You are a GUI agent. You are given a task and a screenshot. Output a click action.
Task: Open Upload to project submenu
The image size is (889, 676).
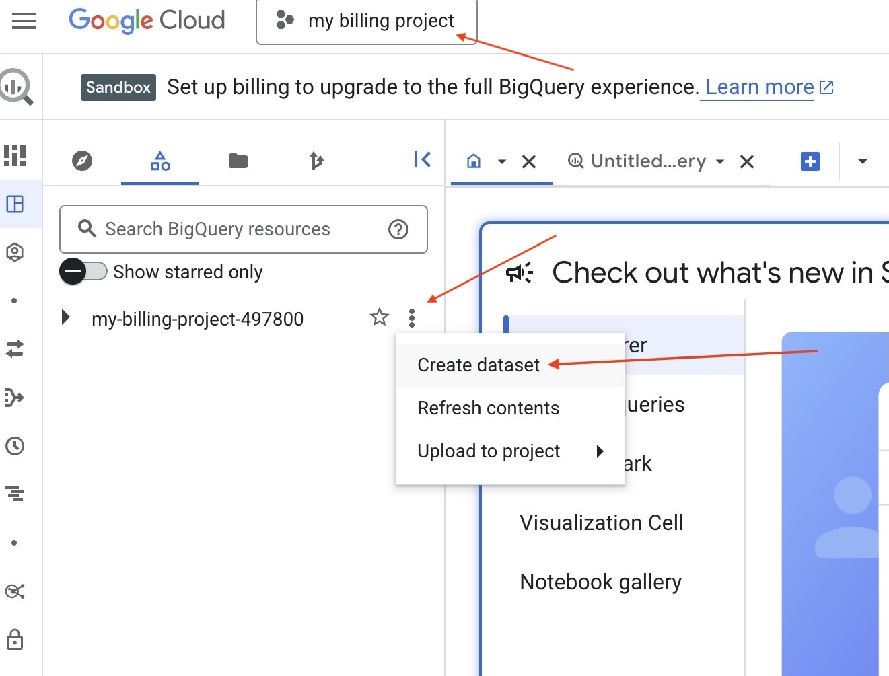[510, 451]
